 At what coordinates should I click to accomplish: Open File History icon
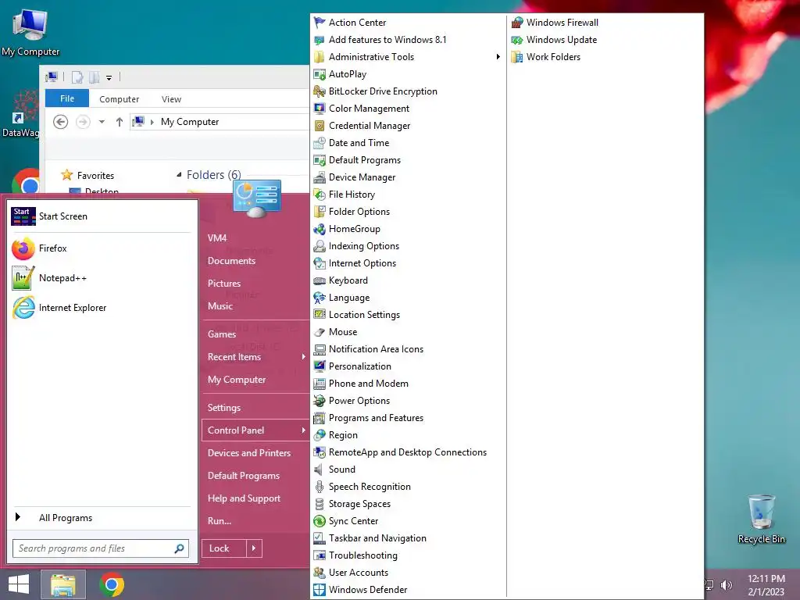[320, 195]
